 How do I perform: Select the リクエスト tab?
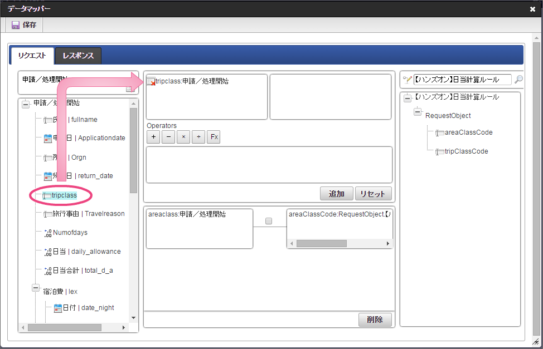(32, 56)
